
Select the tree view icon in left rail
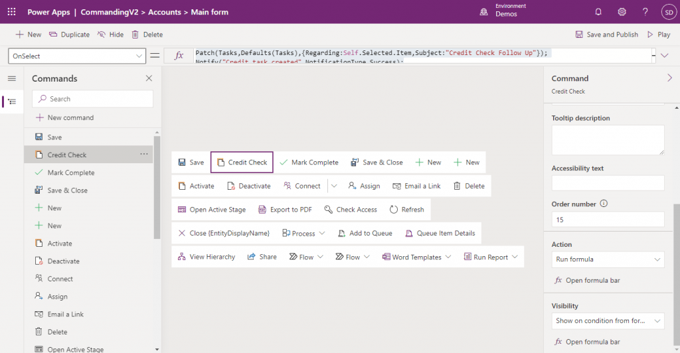[12, 102]
